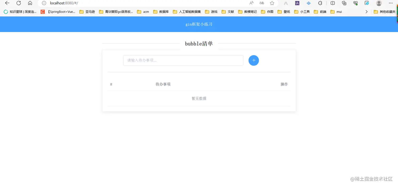Open browser essentials heart icon
This screenshot has width=398, height=187.
click(x=355, y=3)
